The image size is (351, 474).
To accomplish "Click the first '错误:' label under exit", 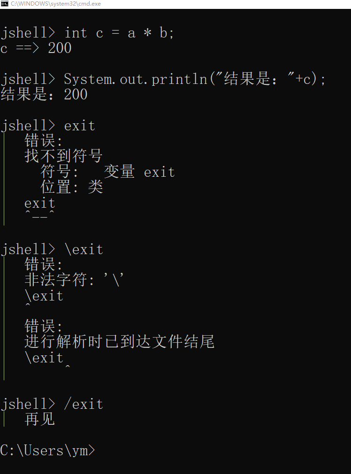I will (x=43, y=141).
